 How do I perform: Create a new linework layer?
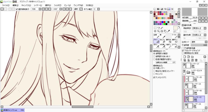tap(188, 57)
